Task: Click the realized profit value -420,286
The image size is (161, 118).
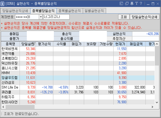Action: [152, 34]
